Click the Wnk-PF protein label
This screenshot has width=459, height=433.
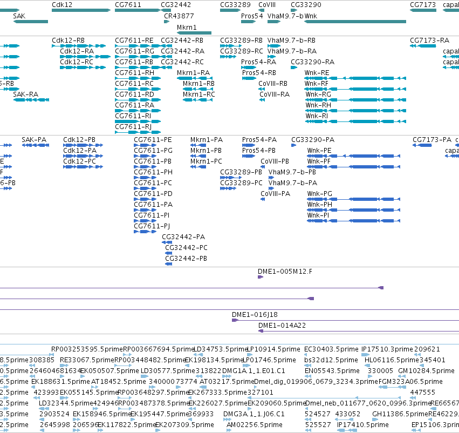tap(319, 161)
